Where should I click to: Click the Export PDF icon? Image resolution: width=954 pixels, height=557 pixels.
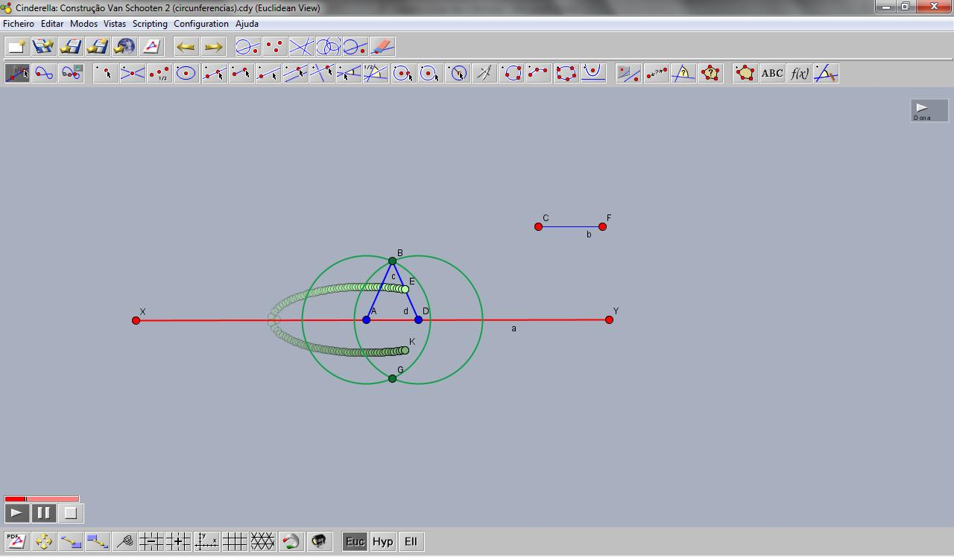16,541
